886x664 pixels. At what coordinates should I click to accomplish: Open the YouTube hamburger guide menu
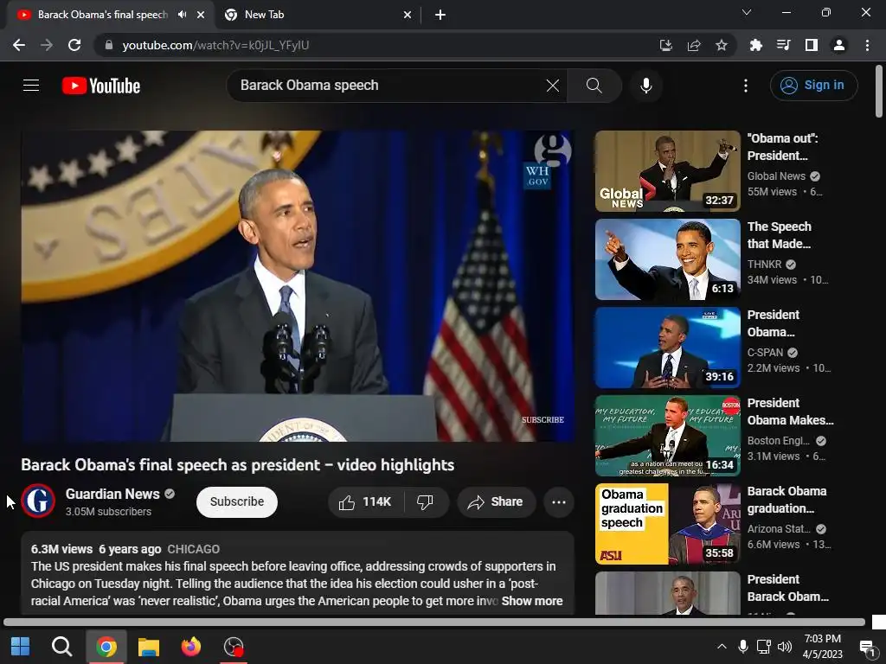click(x=31, y=86)
